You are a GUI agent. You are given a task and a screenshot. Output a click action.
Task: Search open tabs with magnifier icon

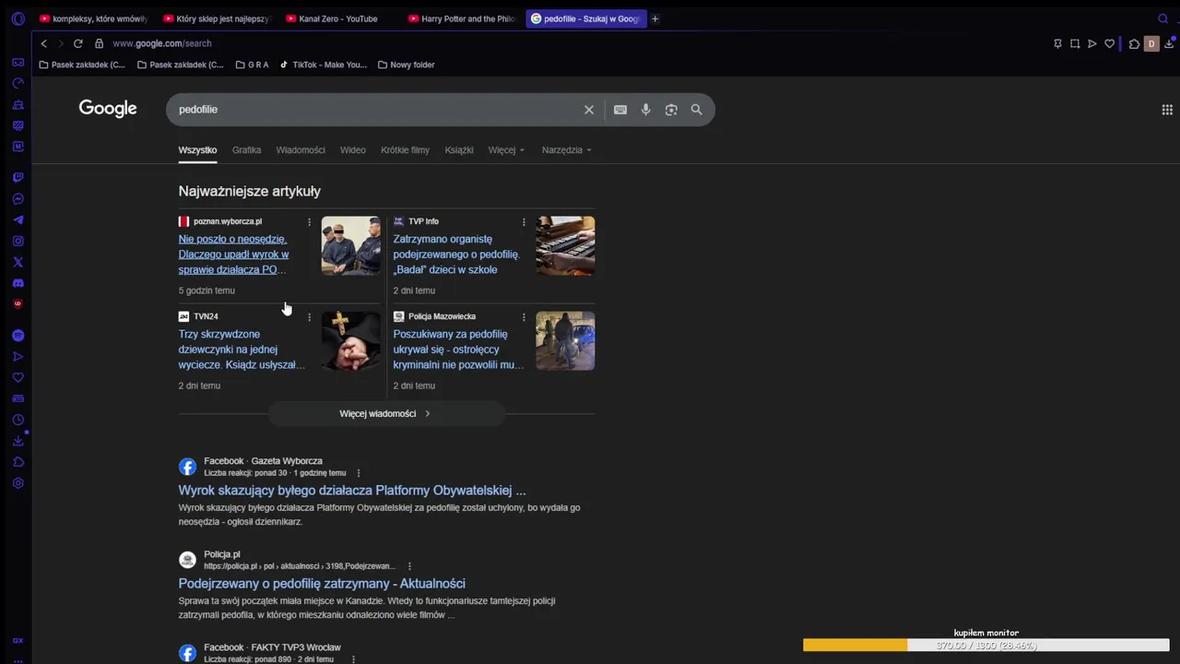point(1162,18)
